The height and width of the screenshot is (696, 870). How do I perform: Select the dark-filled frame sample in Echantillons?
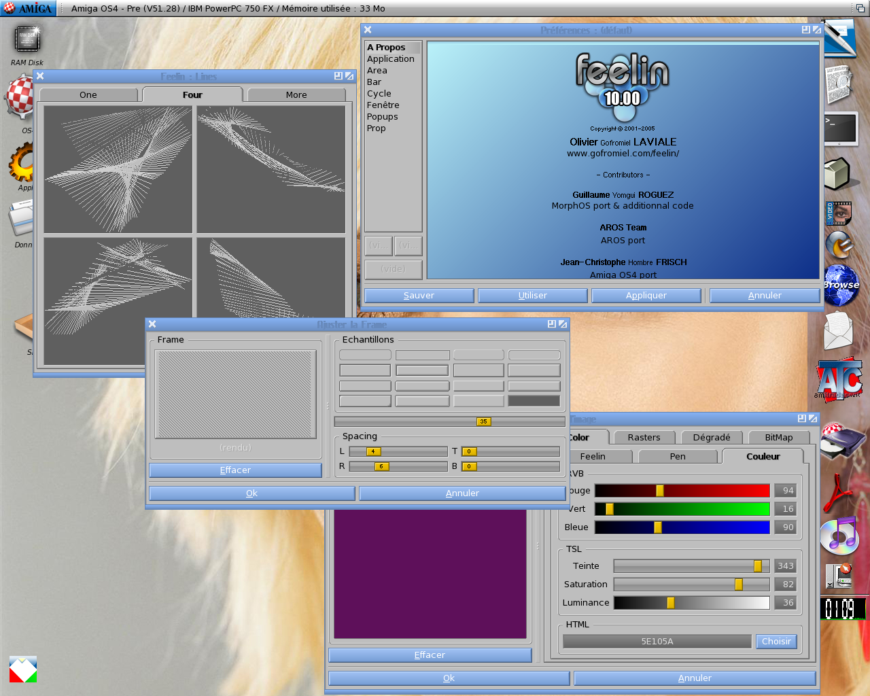(x=534, y=401)
